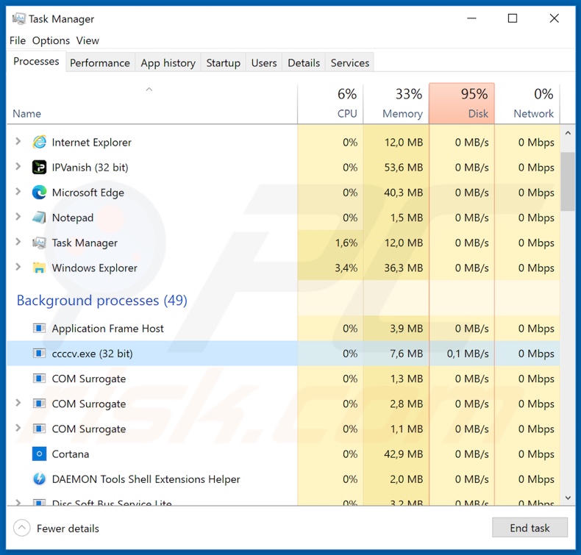This screenshot has height=555, width=581.
Task: Click the icon of the COM Surrogate using 1,1 MB
Action: click(39, 429)
